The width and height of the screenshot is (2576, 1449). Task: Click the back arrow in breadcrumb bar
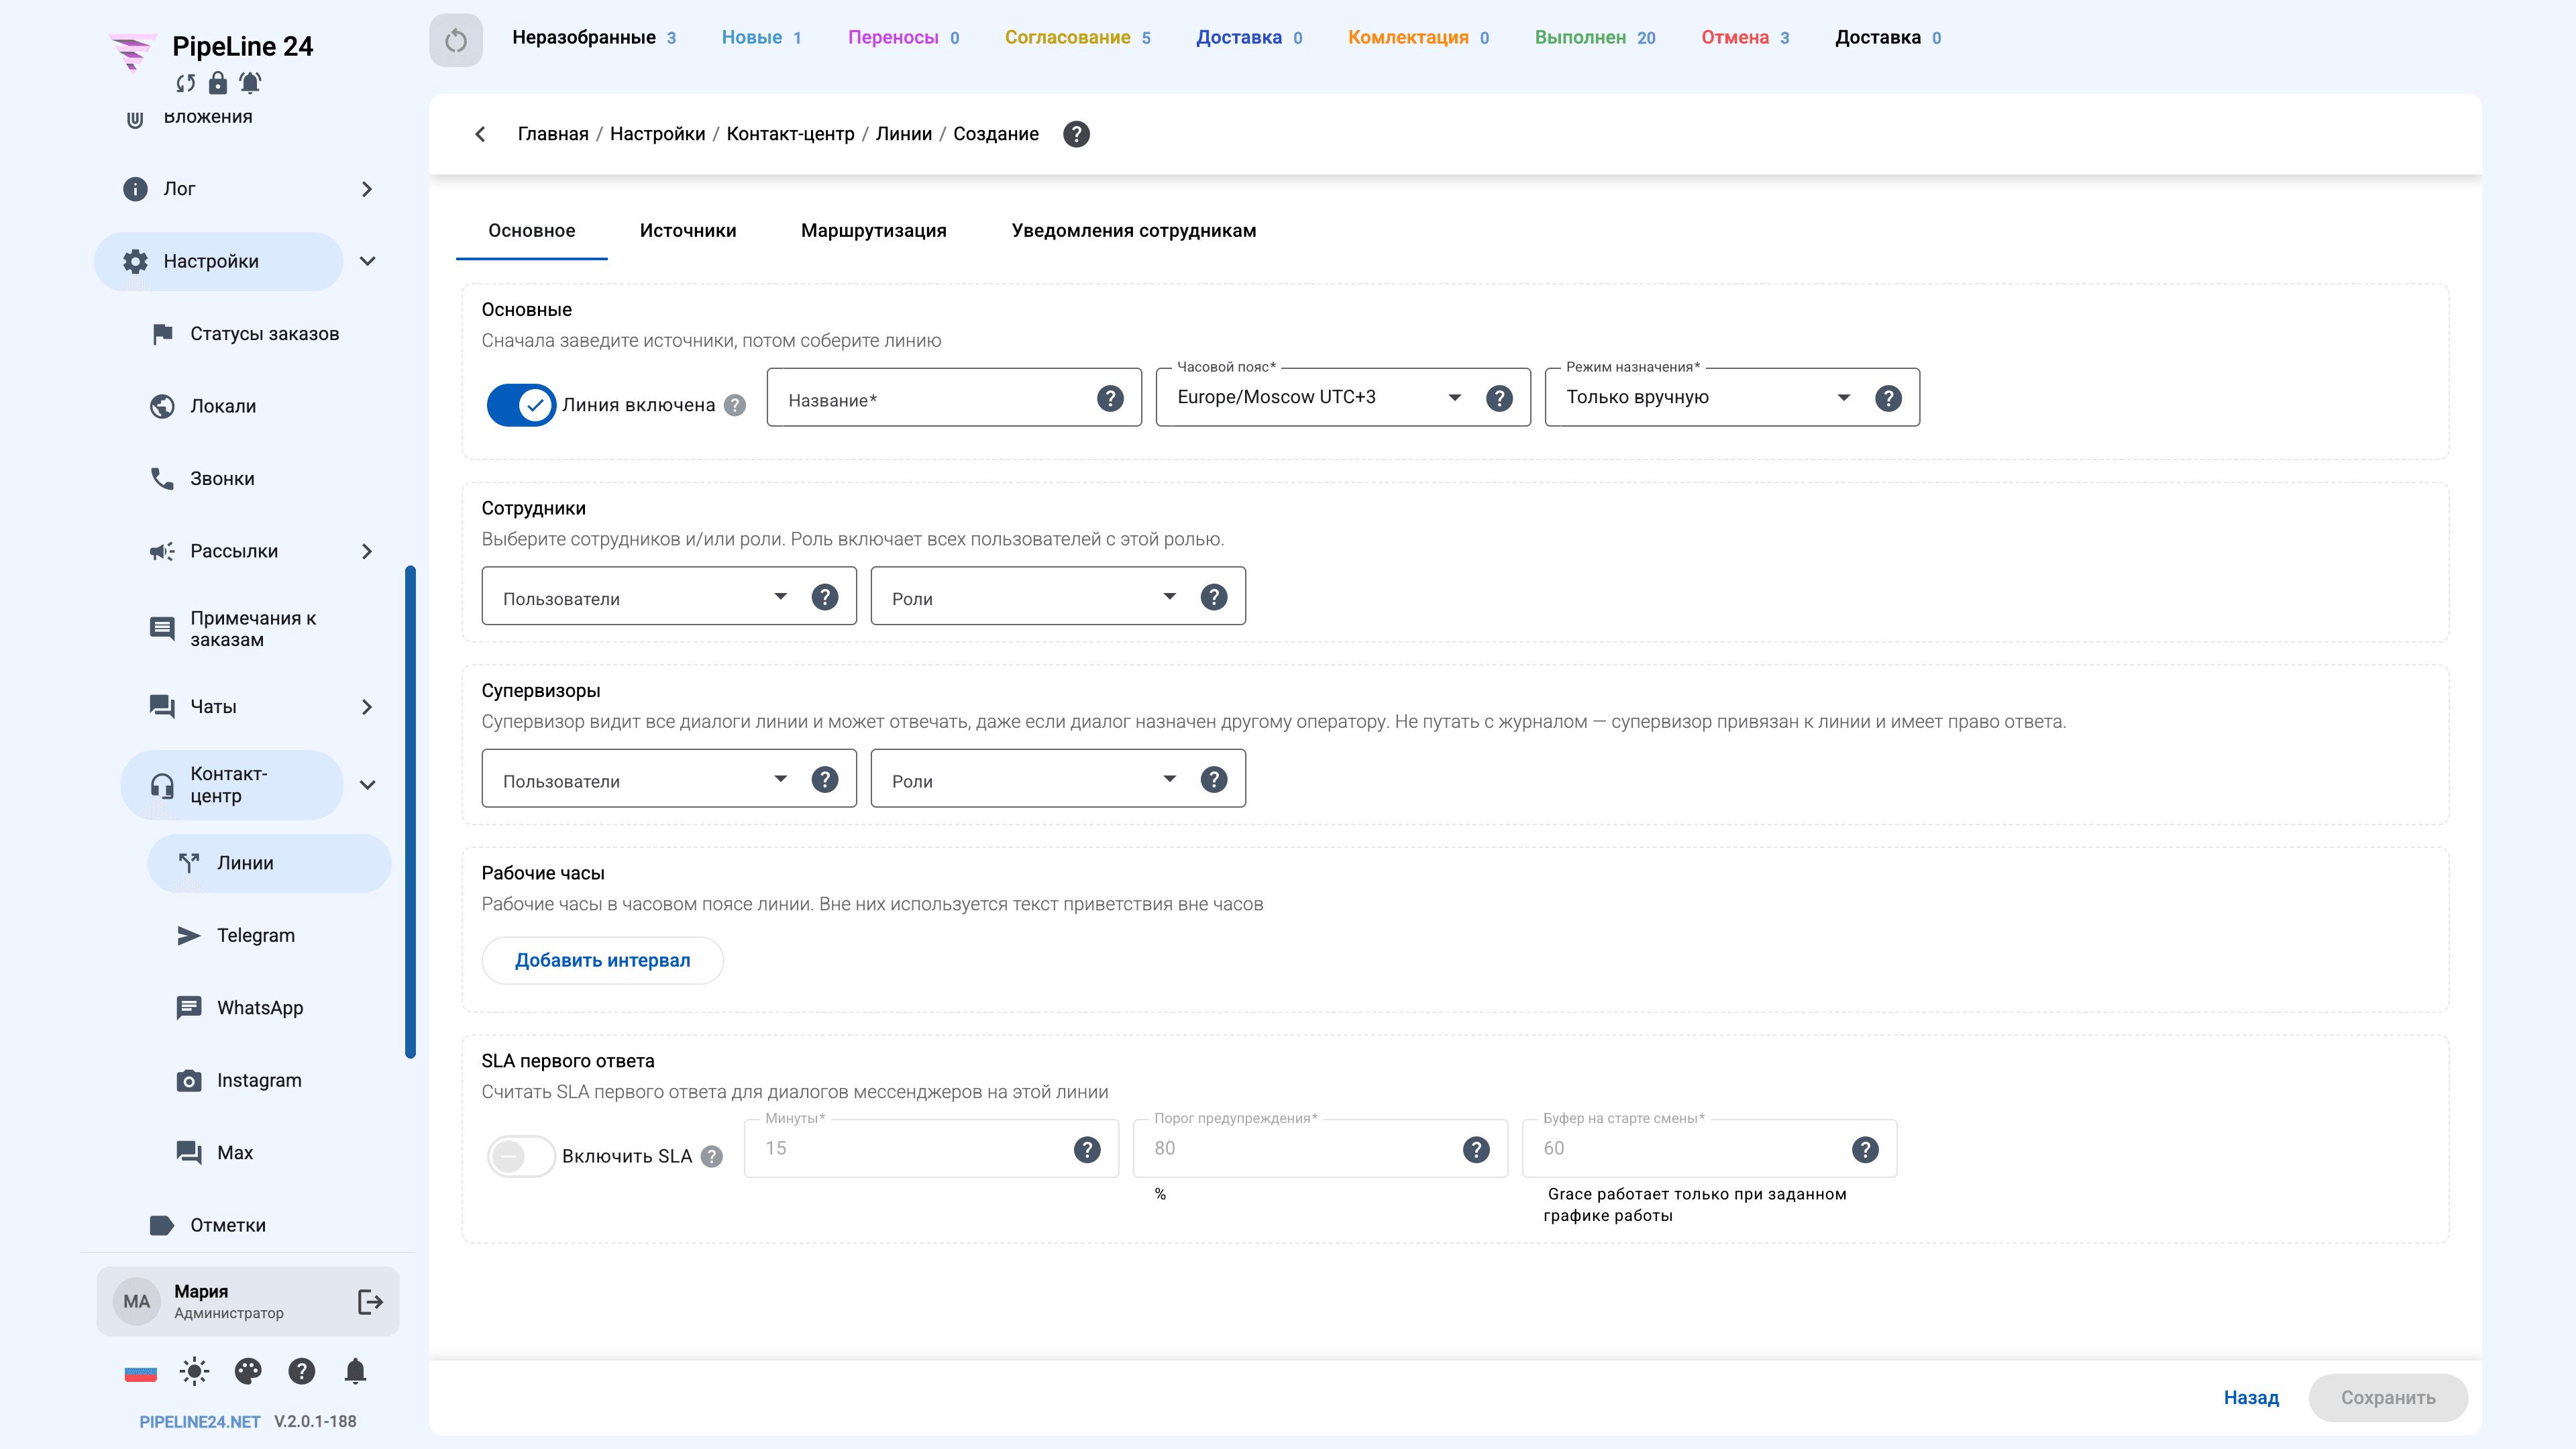pos(481,134)
